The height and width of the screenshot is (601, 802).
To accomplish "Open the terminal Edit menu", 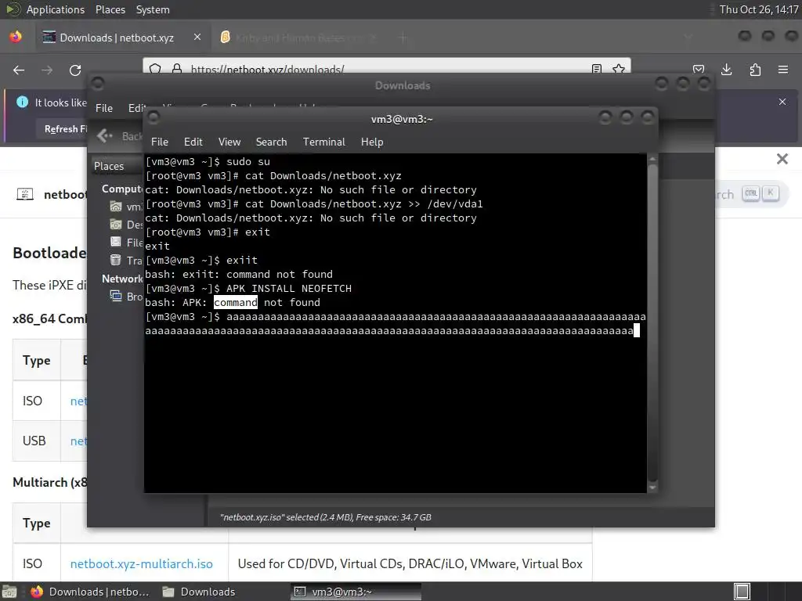I will coord(193,142).
